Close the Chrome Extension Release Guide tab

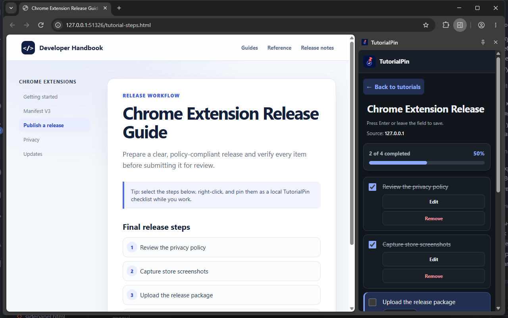coord(105,8)
